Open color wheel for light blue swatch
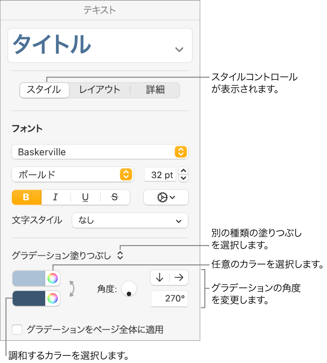This screenshot has width=327, height=363. pos(53,278)
